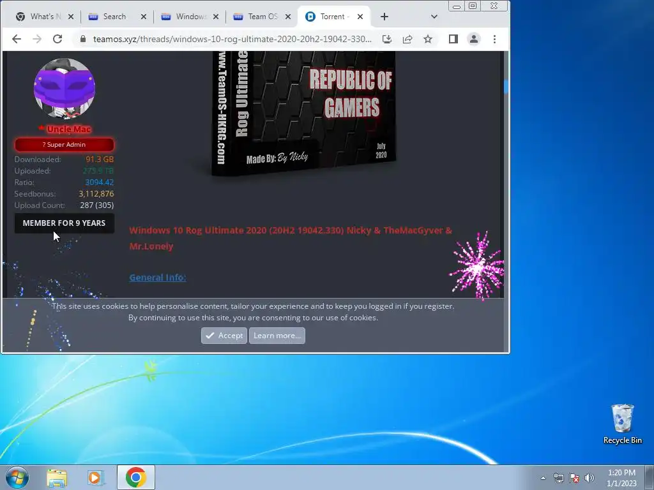Screen dimensions: 654x490
Task: Close the Torrent tab
Action: tap(360, 17)
